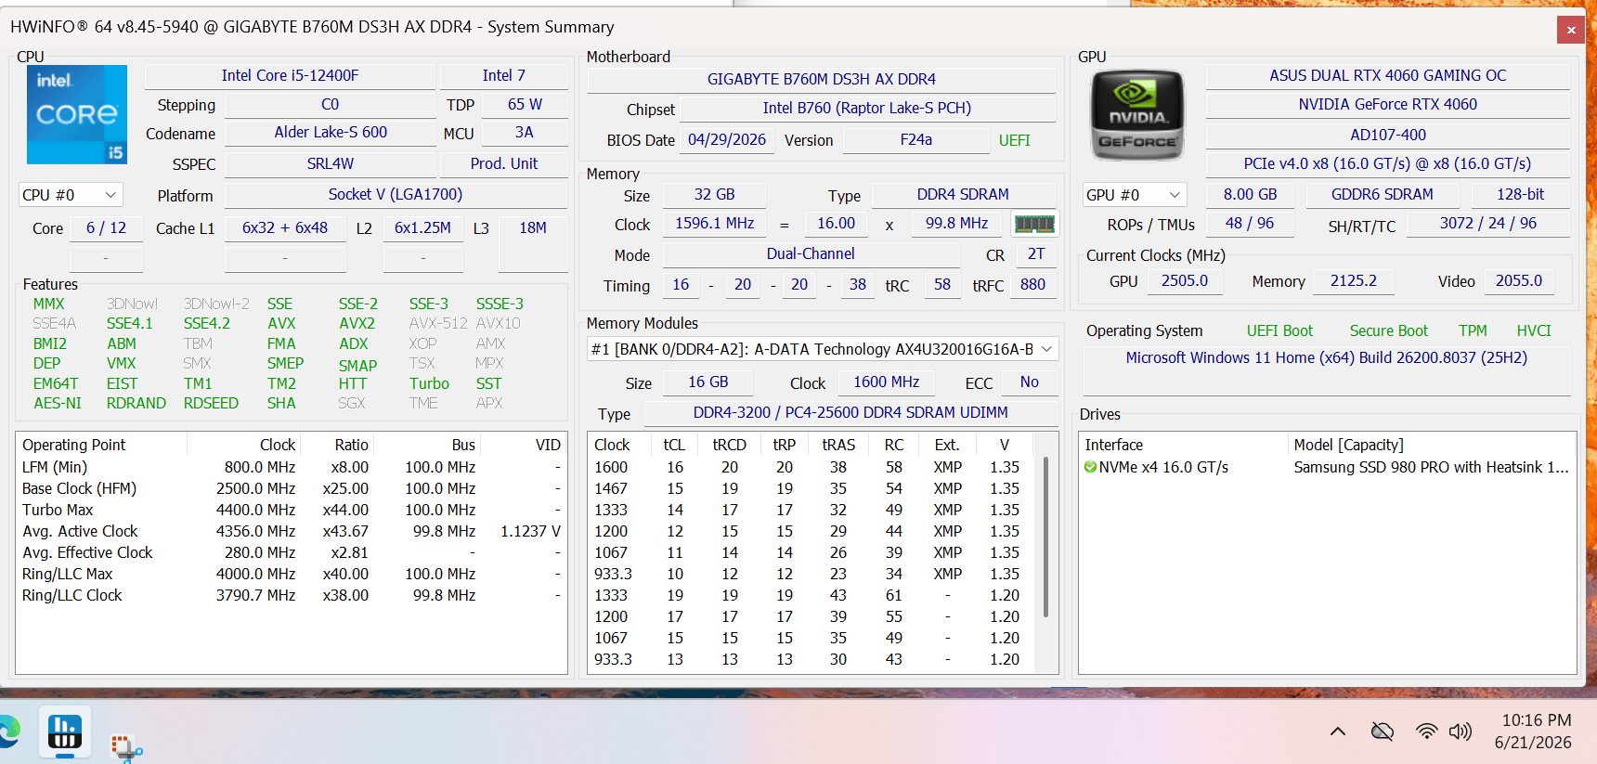Click the cloud sync off tray icon
Image resolution: width=1597 pixels, height=764 pixels.
(x=1383, y=732)
